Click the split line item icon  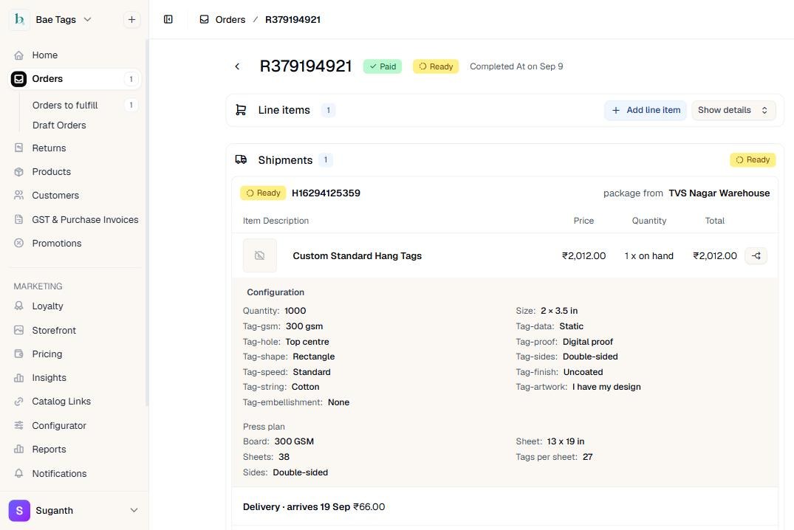[x=756, y=255]
